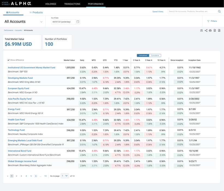Open the Holdings menu

coord(51,4)
